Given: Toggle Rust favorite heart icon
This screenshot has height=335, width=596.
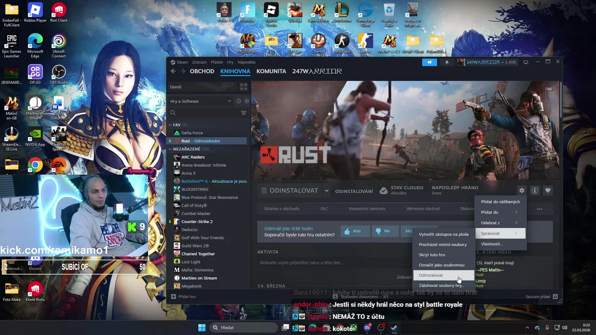Looking at the screenshot, I should click(x=548, y=190).
